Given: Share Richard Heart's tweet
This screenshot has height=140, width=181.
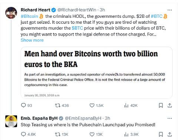Looking at the screenshot, I should pyautogui.click(x=170, y=105).
